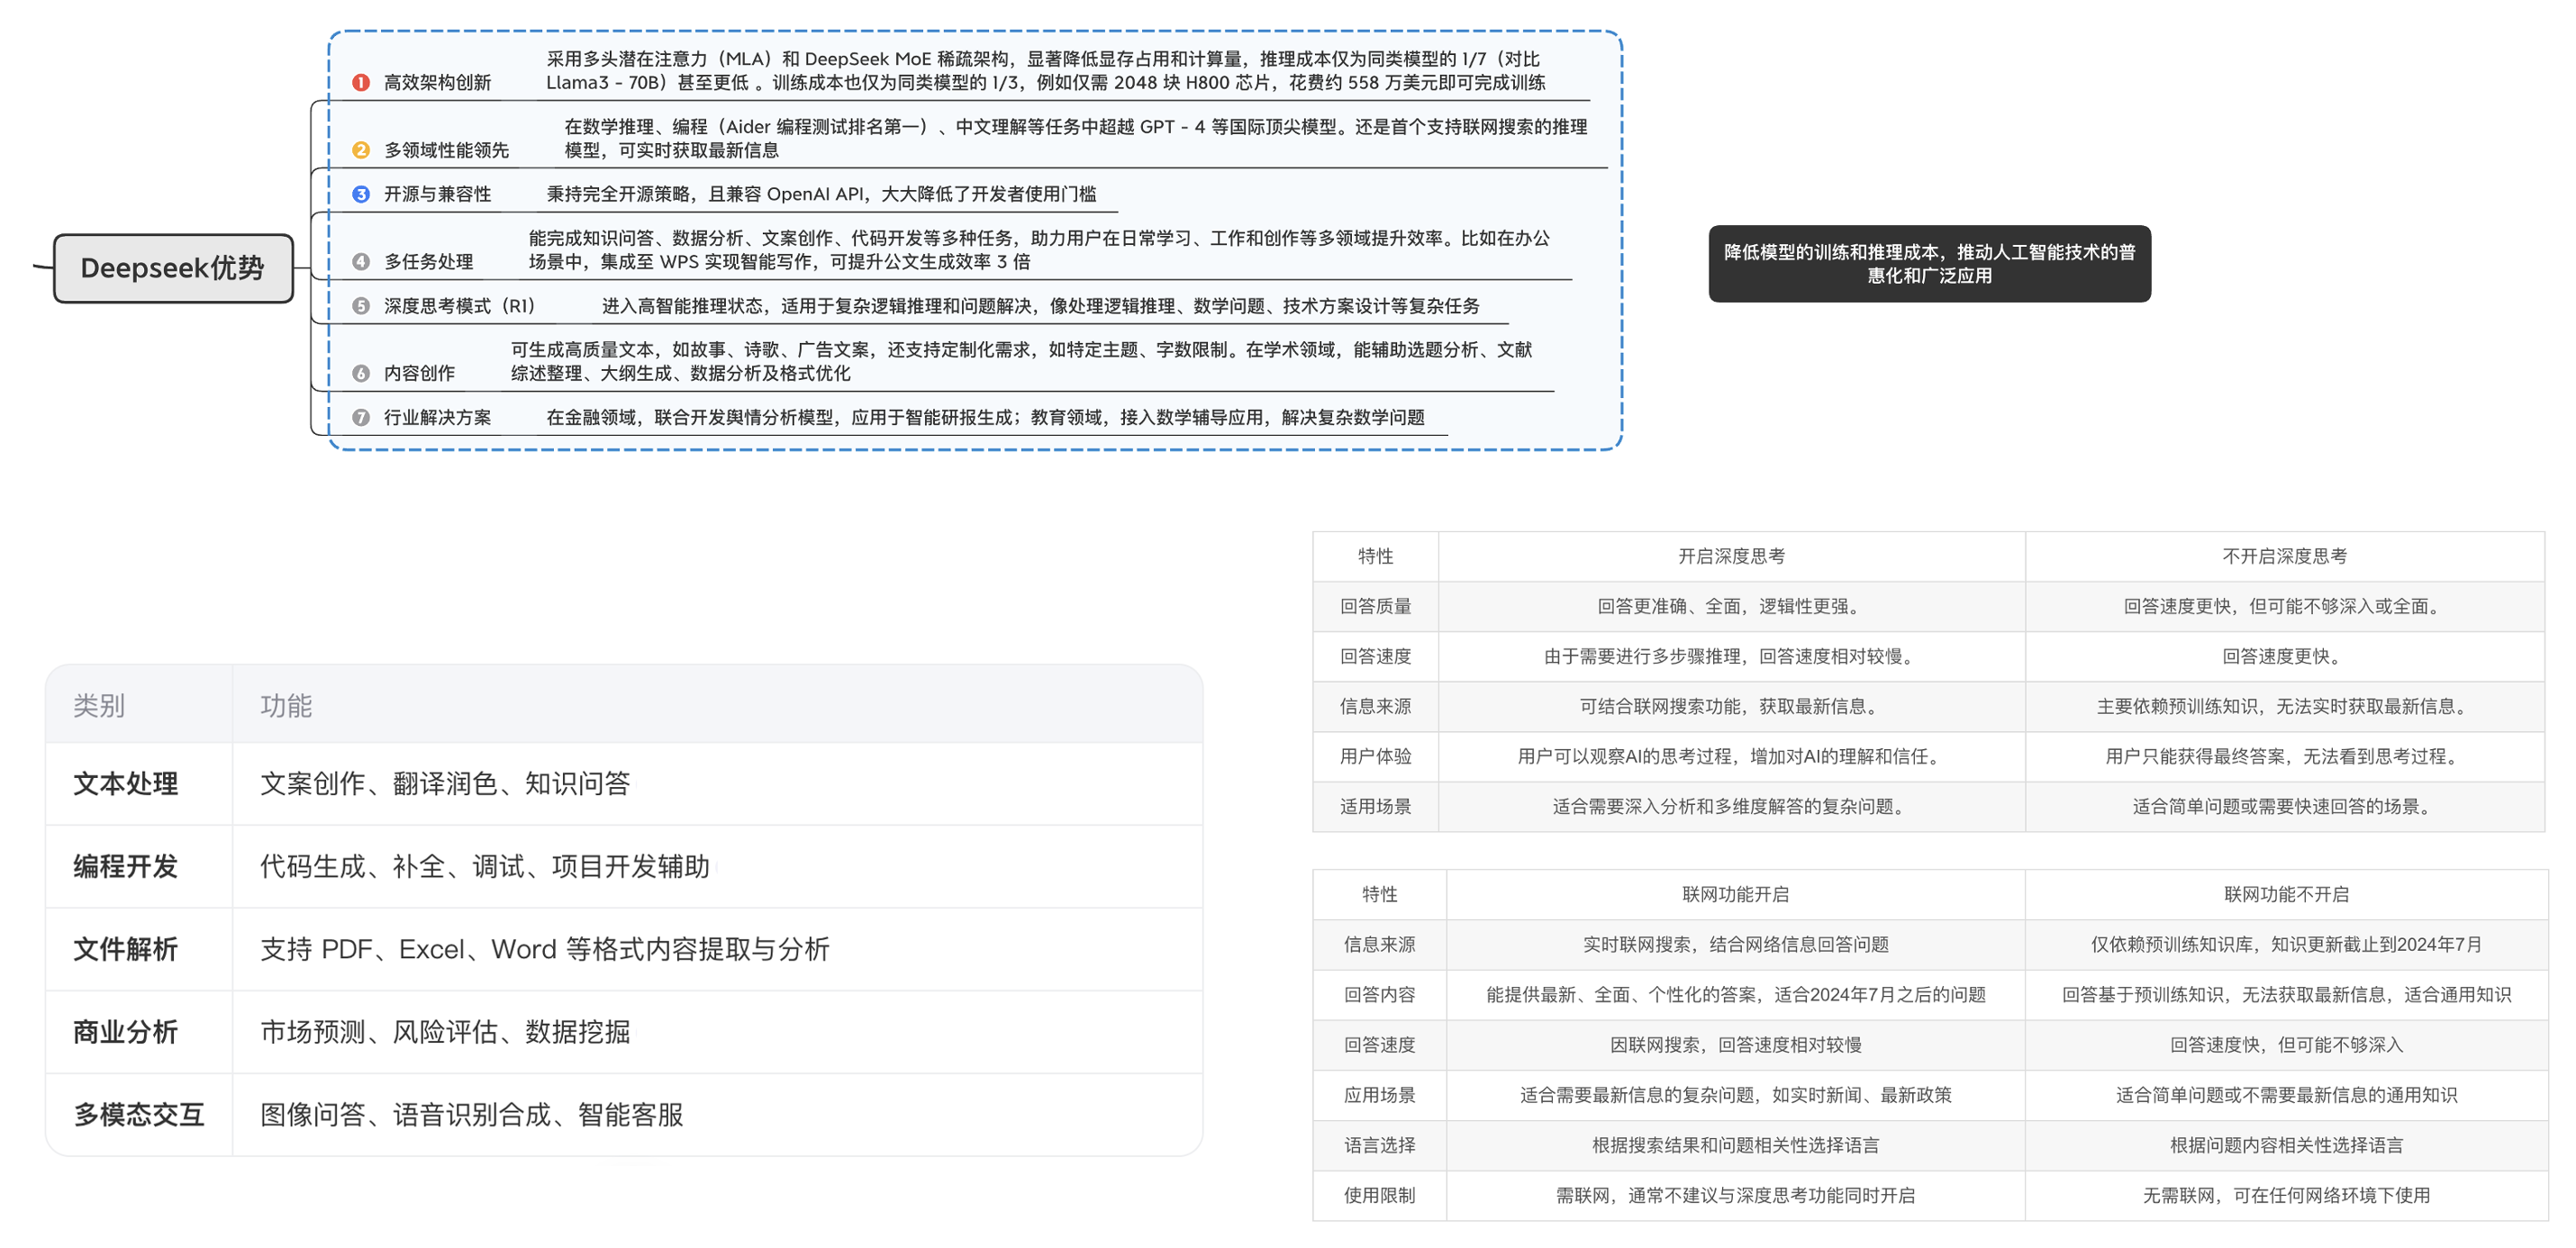Click the red number 1 priority icon
2576x1248 pixels.
[361, 83]
